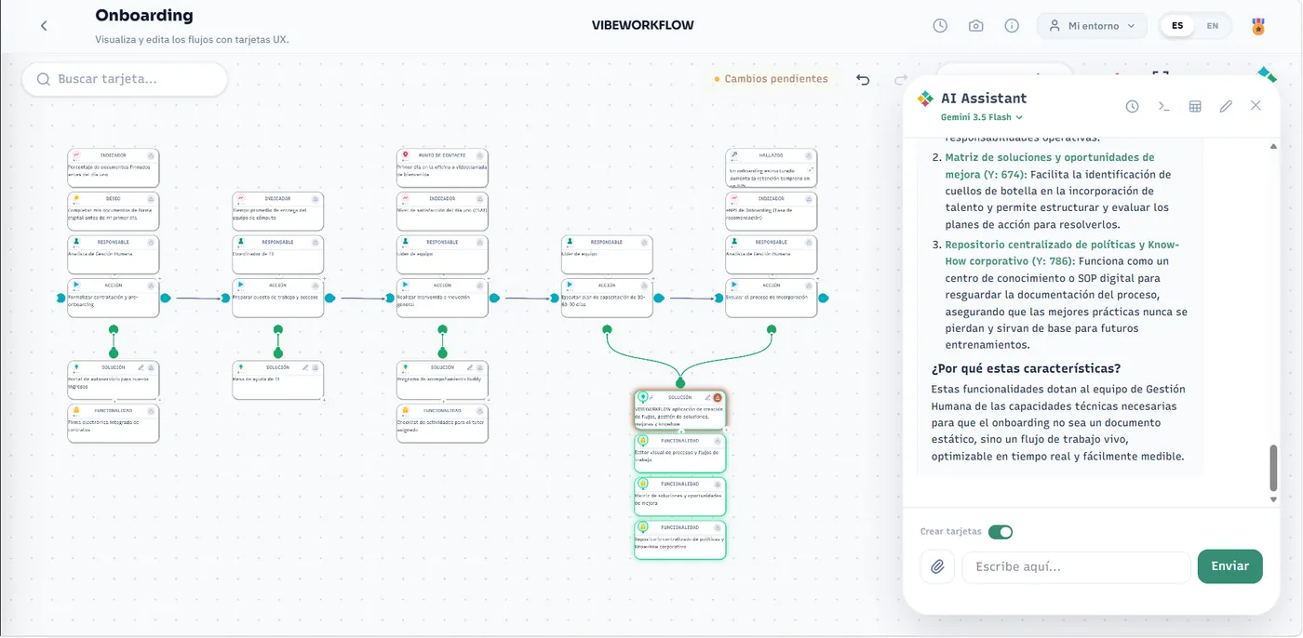Screen dimensions: 1303x638
Task: Select the Checklist de actividades functionality card
Action: (442, 423)
